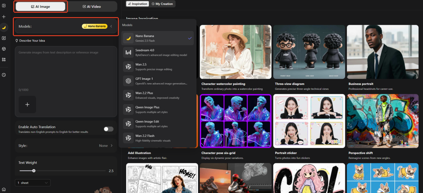Open the banana icon in sidebar
Viewport: 423px width, 193px height.
[x=4, y=27]
